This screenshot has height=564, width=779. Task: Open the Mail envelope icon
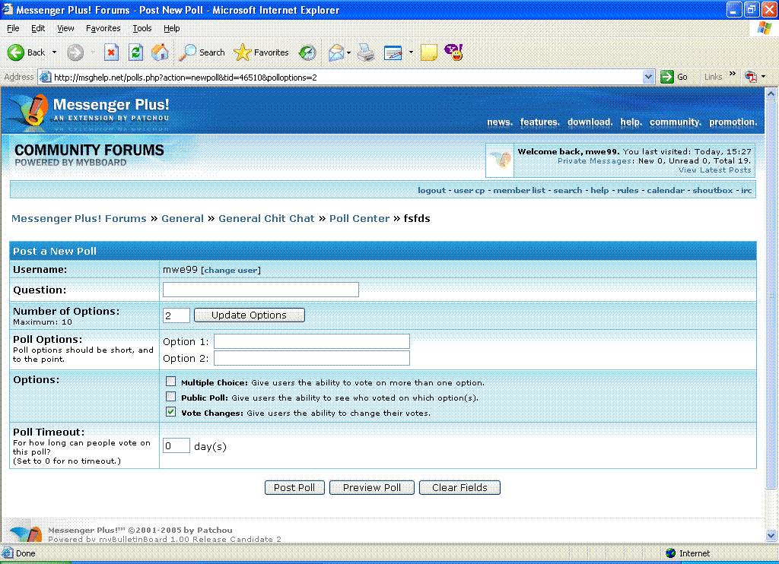[335, 52]
